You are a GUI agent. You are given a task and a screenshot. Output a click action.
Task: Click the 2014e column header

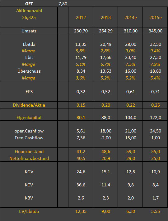point(131,18)
